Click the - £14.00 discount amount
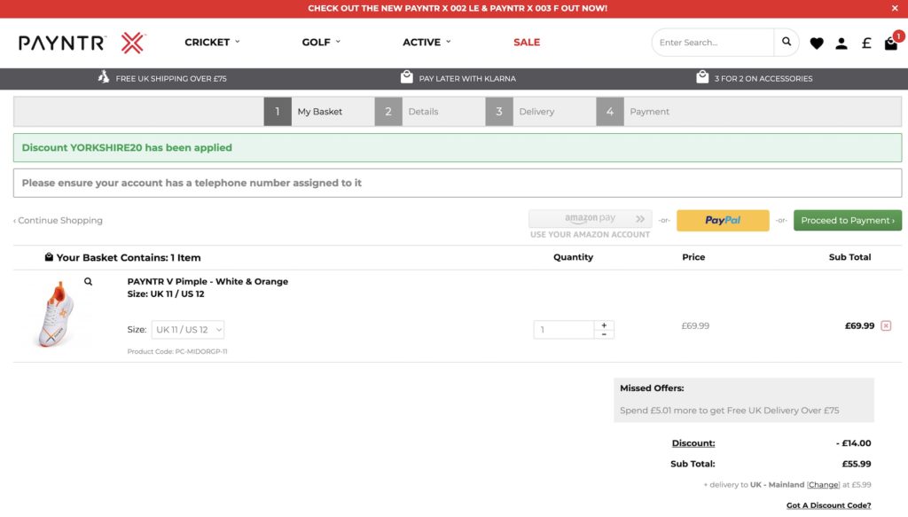The height and width of the screenshot is (517, 908). [x=854, y=443]
